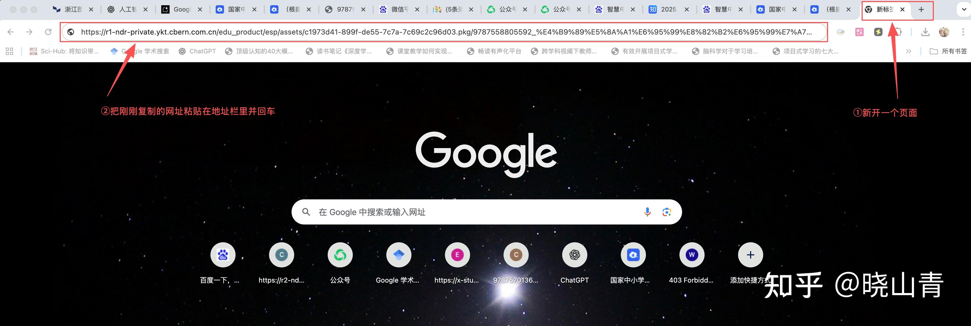Close the 新标签 tab
The width and height of the screenshot is (971, 326).
(902, 10)
